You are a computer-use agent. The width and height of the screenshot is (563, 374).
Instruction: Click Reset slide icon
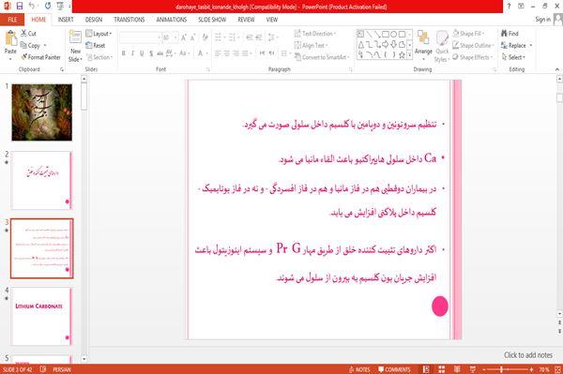click(x=89, y=45)
